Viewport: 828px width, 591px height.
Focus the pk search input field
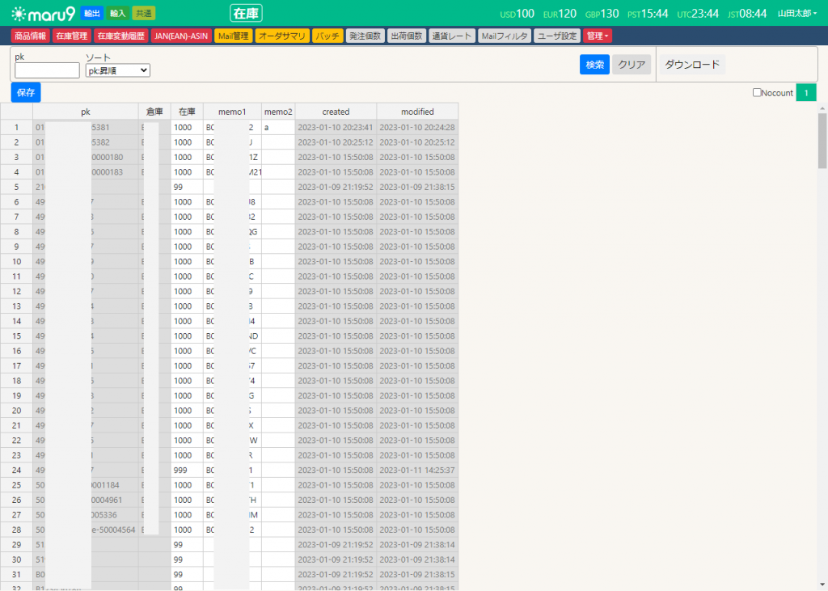pos(47,70)
